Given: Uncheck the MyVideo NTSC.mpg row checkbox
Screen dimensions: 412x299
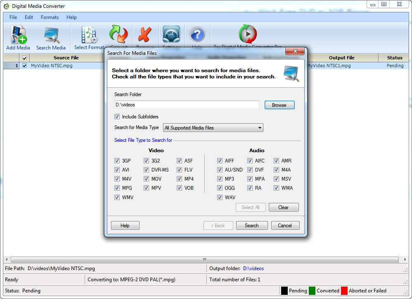Looking at the screenshot, I should [24, 66].
